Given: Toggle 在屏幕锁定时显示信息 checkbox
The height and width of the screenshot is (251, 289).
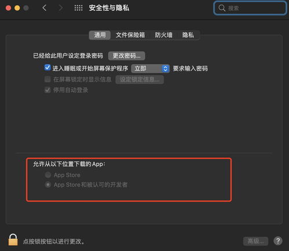Looking at the screenshot, I should click(x=47, y=79).
